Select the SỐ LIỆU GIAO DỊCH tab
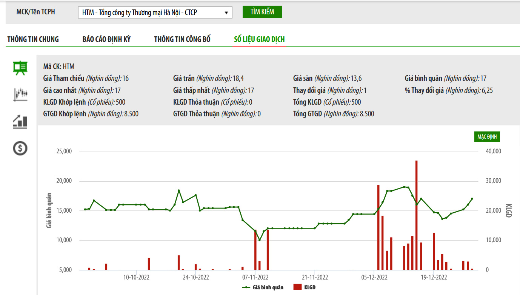Viewport: 520px width, 295px height. coord(259,39)
